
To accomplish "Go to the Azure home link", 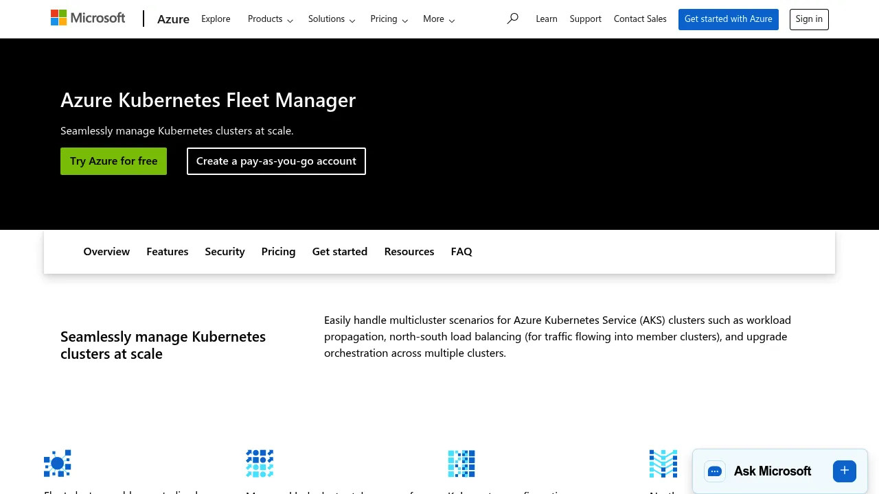I will coord(173,19).
